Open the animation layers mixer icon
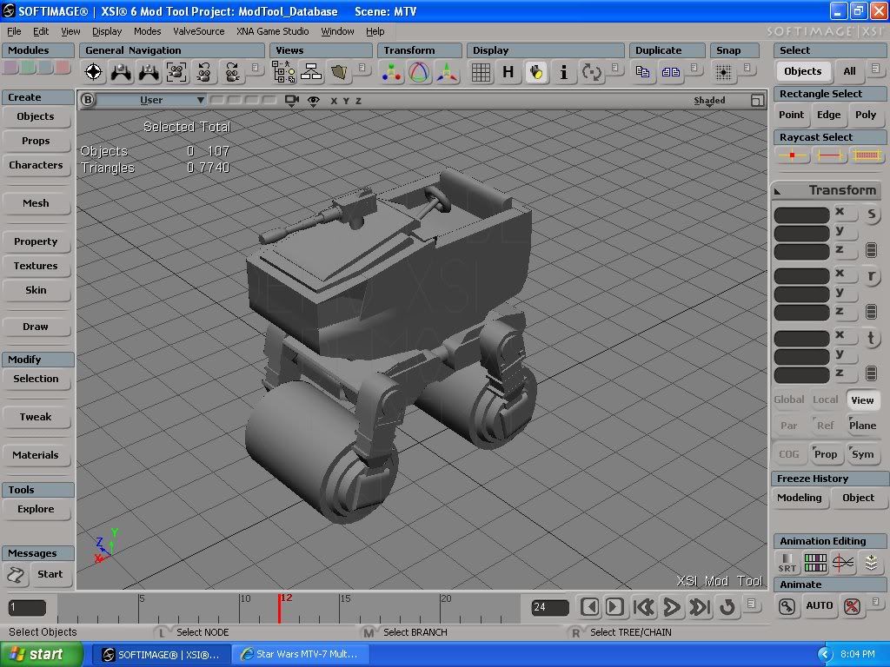Image resolution: width=890 pixels, height=667 pixels. (x=871, y=563)
